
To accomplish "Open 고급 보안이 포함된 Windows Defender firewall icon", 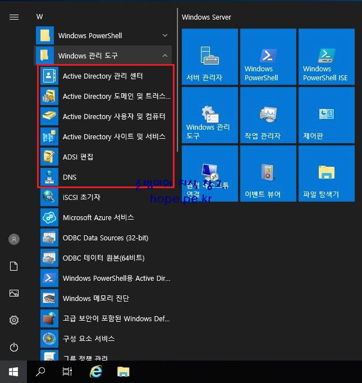I will [49, 318].
